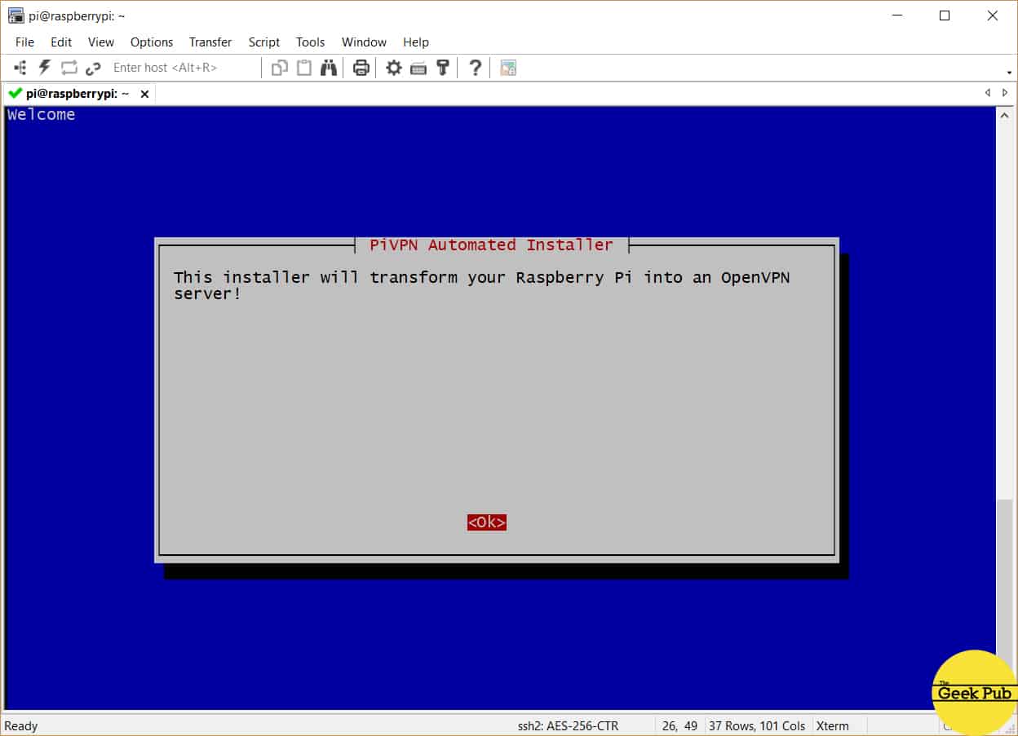Screen dimensions: 1018x736
Task: Open the Session Manager connect icon
Action: tap(20, 68)
